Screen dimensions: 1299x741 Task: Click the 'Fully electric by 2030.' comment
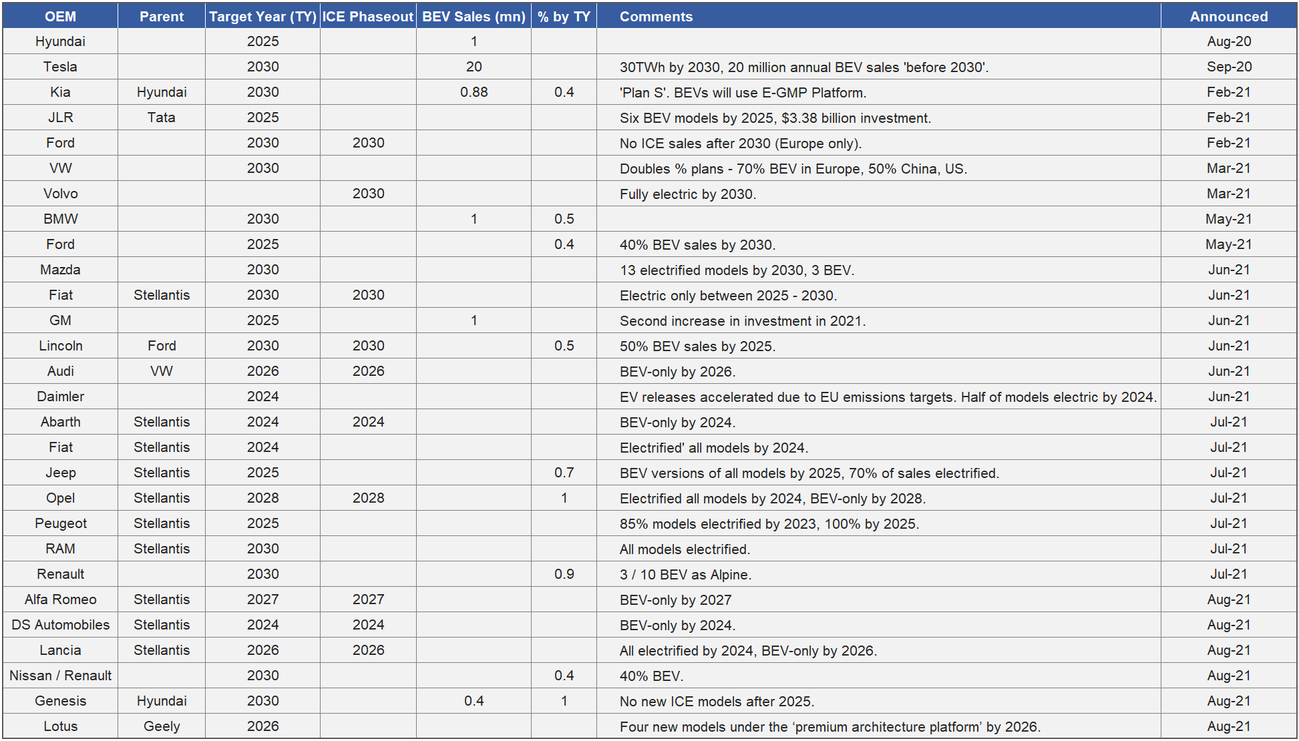[687, 194]
